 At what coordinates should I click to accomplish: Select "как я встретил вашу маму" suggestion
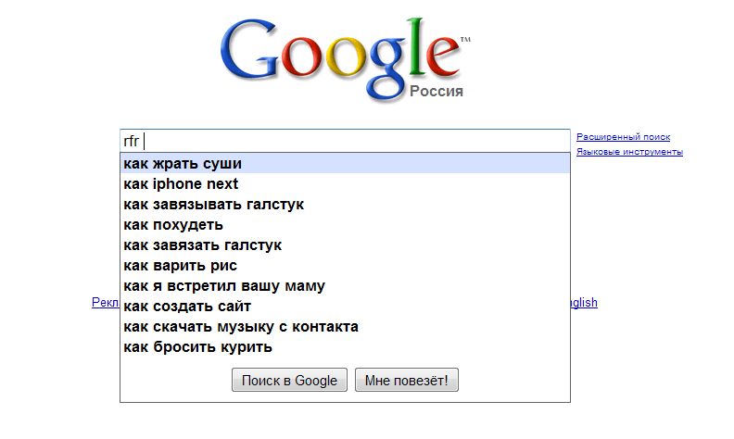[x=345, y=286]
